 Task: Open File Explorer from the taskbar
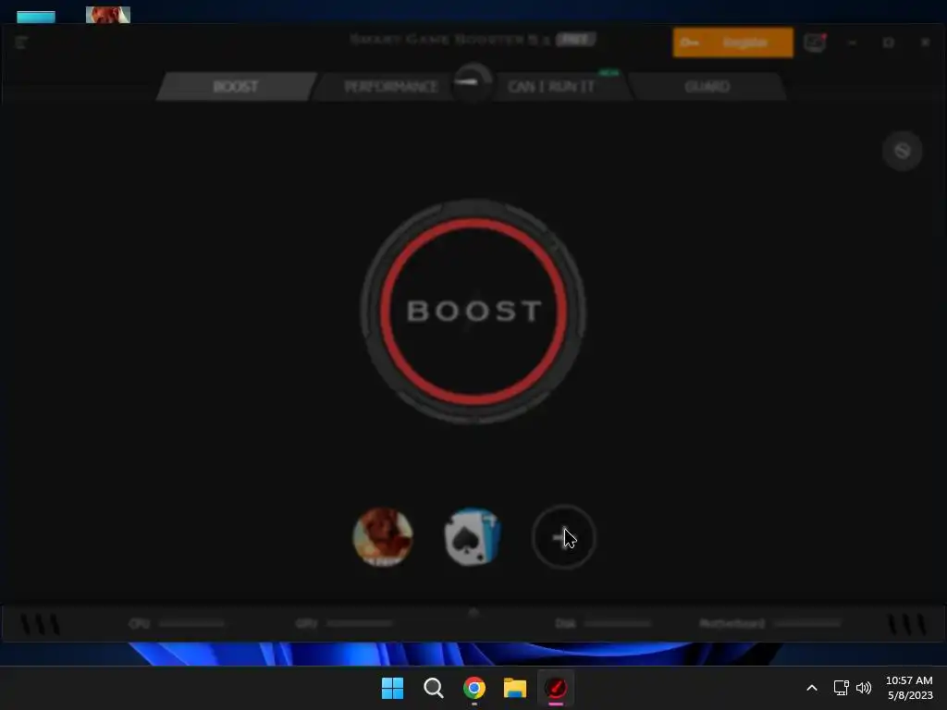(x=514, y=688)
